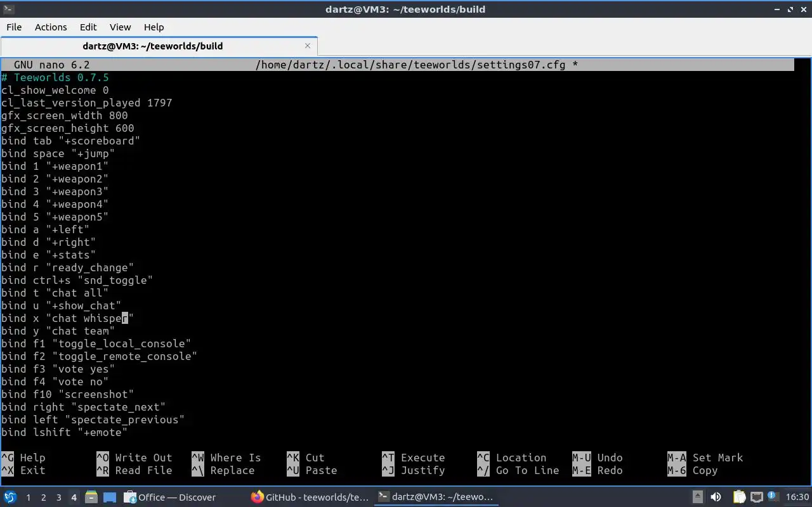Screen dimensions: 812x507
Task: Click the 'bind a "+left"' line
Action: point(46,229)
